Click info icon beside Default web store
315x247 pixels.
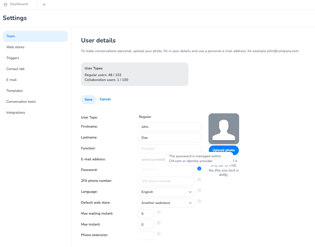[x=199, y=201]
